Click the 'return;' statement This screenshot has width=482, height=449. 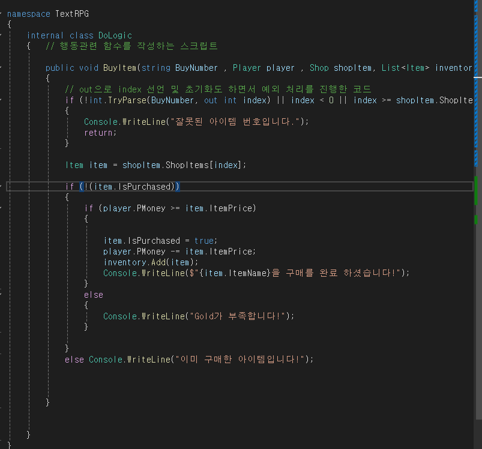100,133
